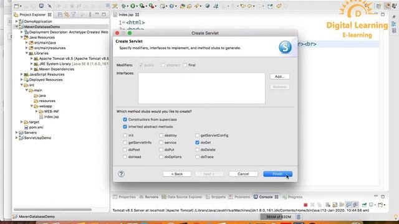The image size is (399, 224).
Task: Run garbage collector trash icon
Action: point(299,217)
